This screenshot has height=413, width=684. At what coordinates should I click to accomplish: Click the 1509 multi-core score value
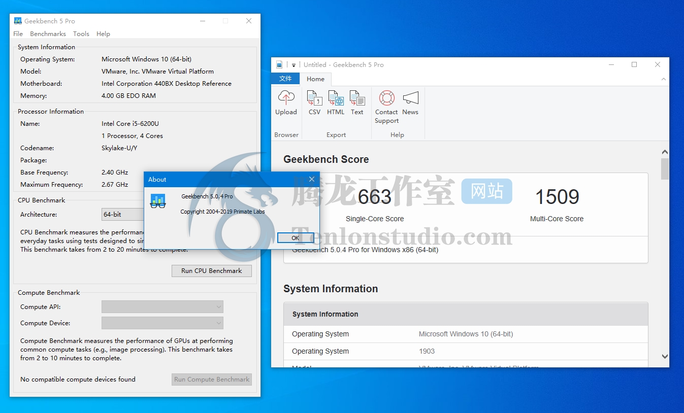pos(557,197)
